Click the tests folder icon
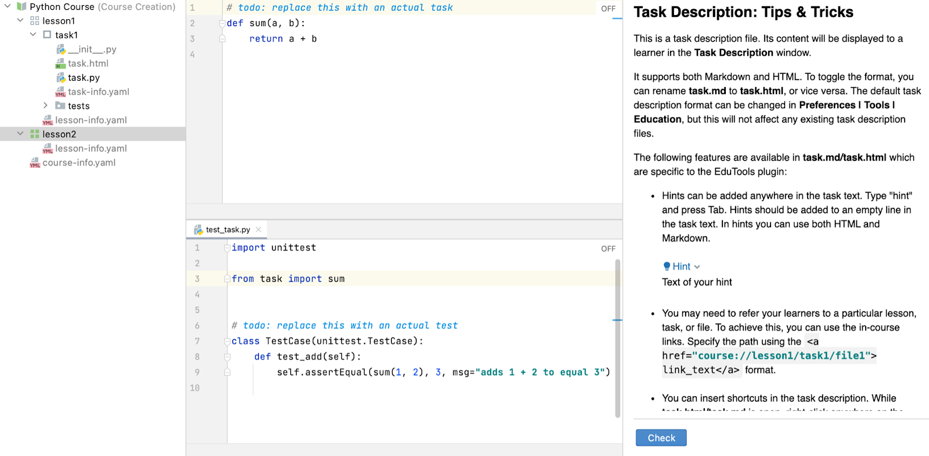Viewport: 929px width, 456px height. (x=60, y=106)
